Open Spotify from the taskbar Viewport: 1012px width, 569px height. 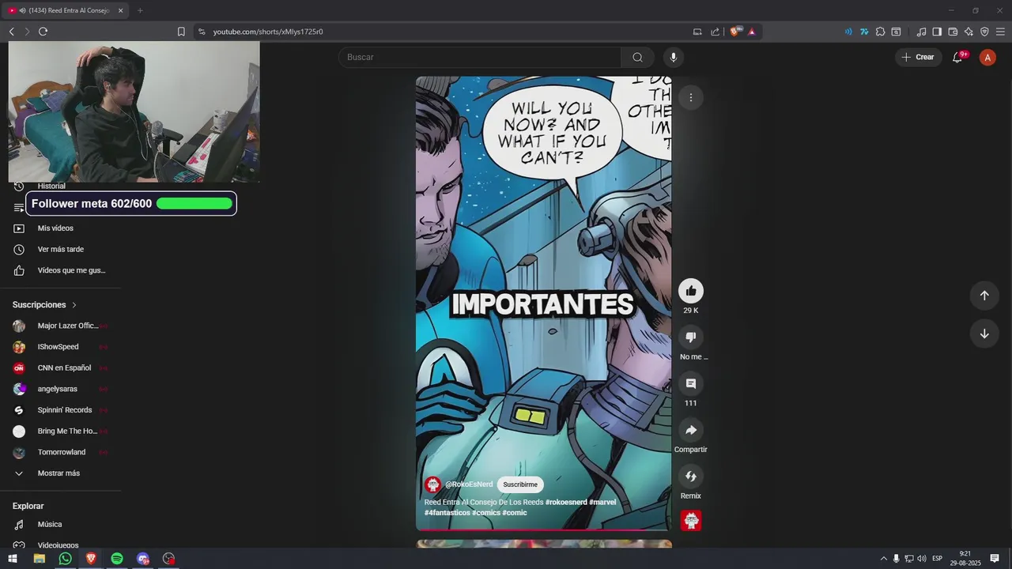[117, 559]
